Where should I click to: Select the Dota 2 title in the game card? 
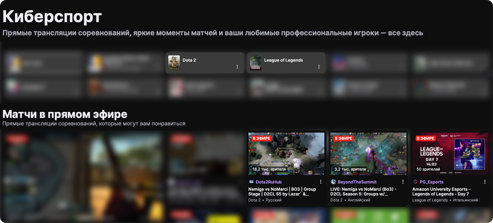pyautogui.click(x=189, y=60)
